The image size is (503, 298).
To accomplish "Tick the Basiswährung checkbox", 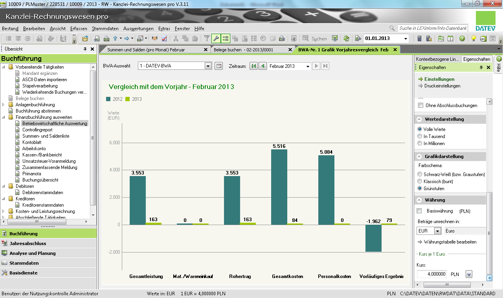I will click(x=419, y=211).
